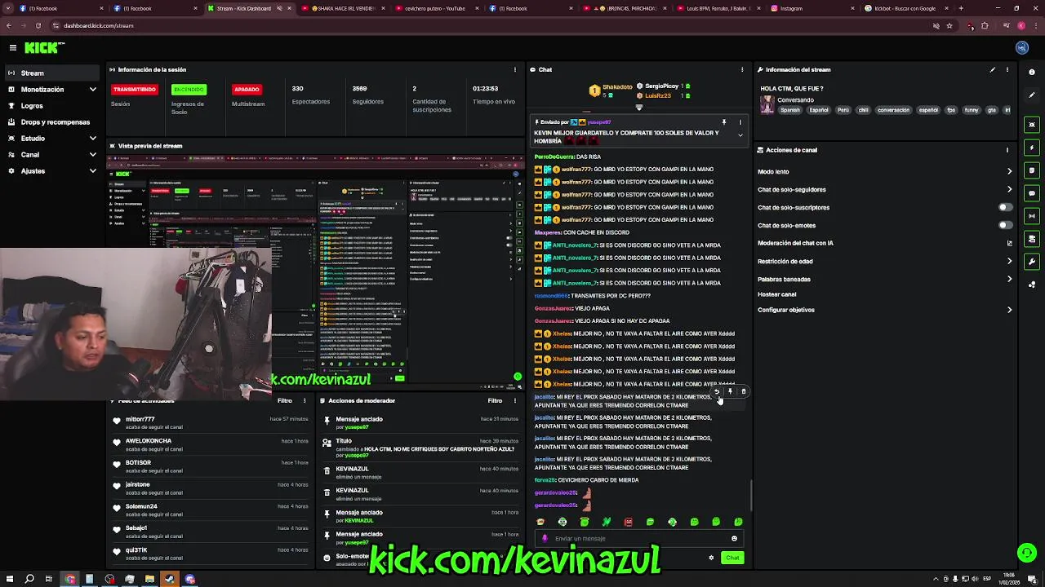Click the pin icon on the pinned message

pyautogui.click(x=724, y=122)
